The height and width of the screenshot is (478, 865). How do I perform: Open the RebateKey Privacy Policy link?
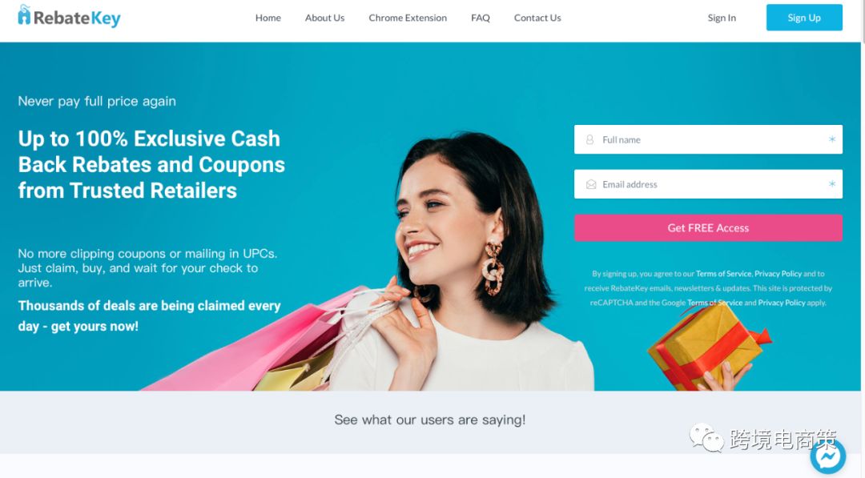tap(778, 274)
